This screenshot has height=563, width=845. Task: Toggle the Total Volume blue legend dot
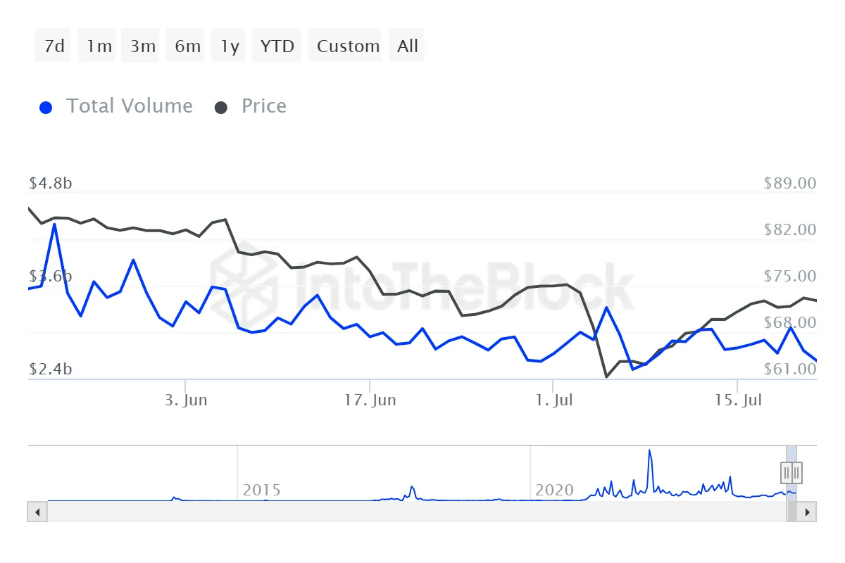click(x=46, y=108)
